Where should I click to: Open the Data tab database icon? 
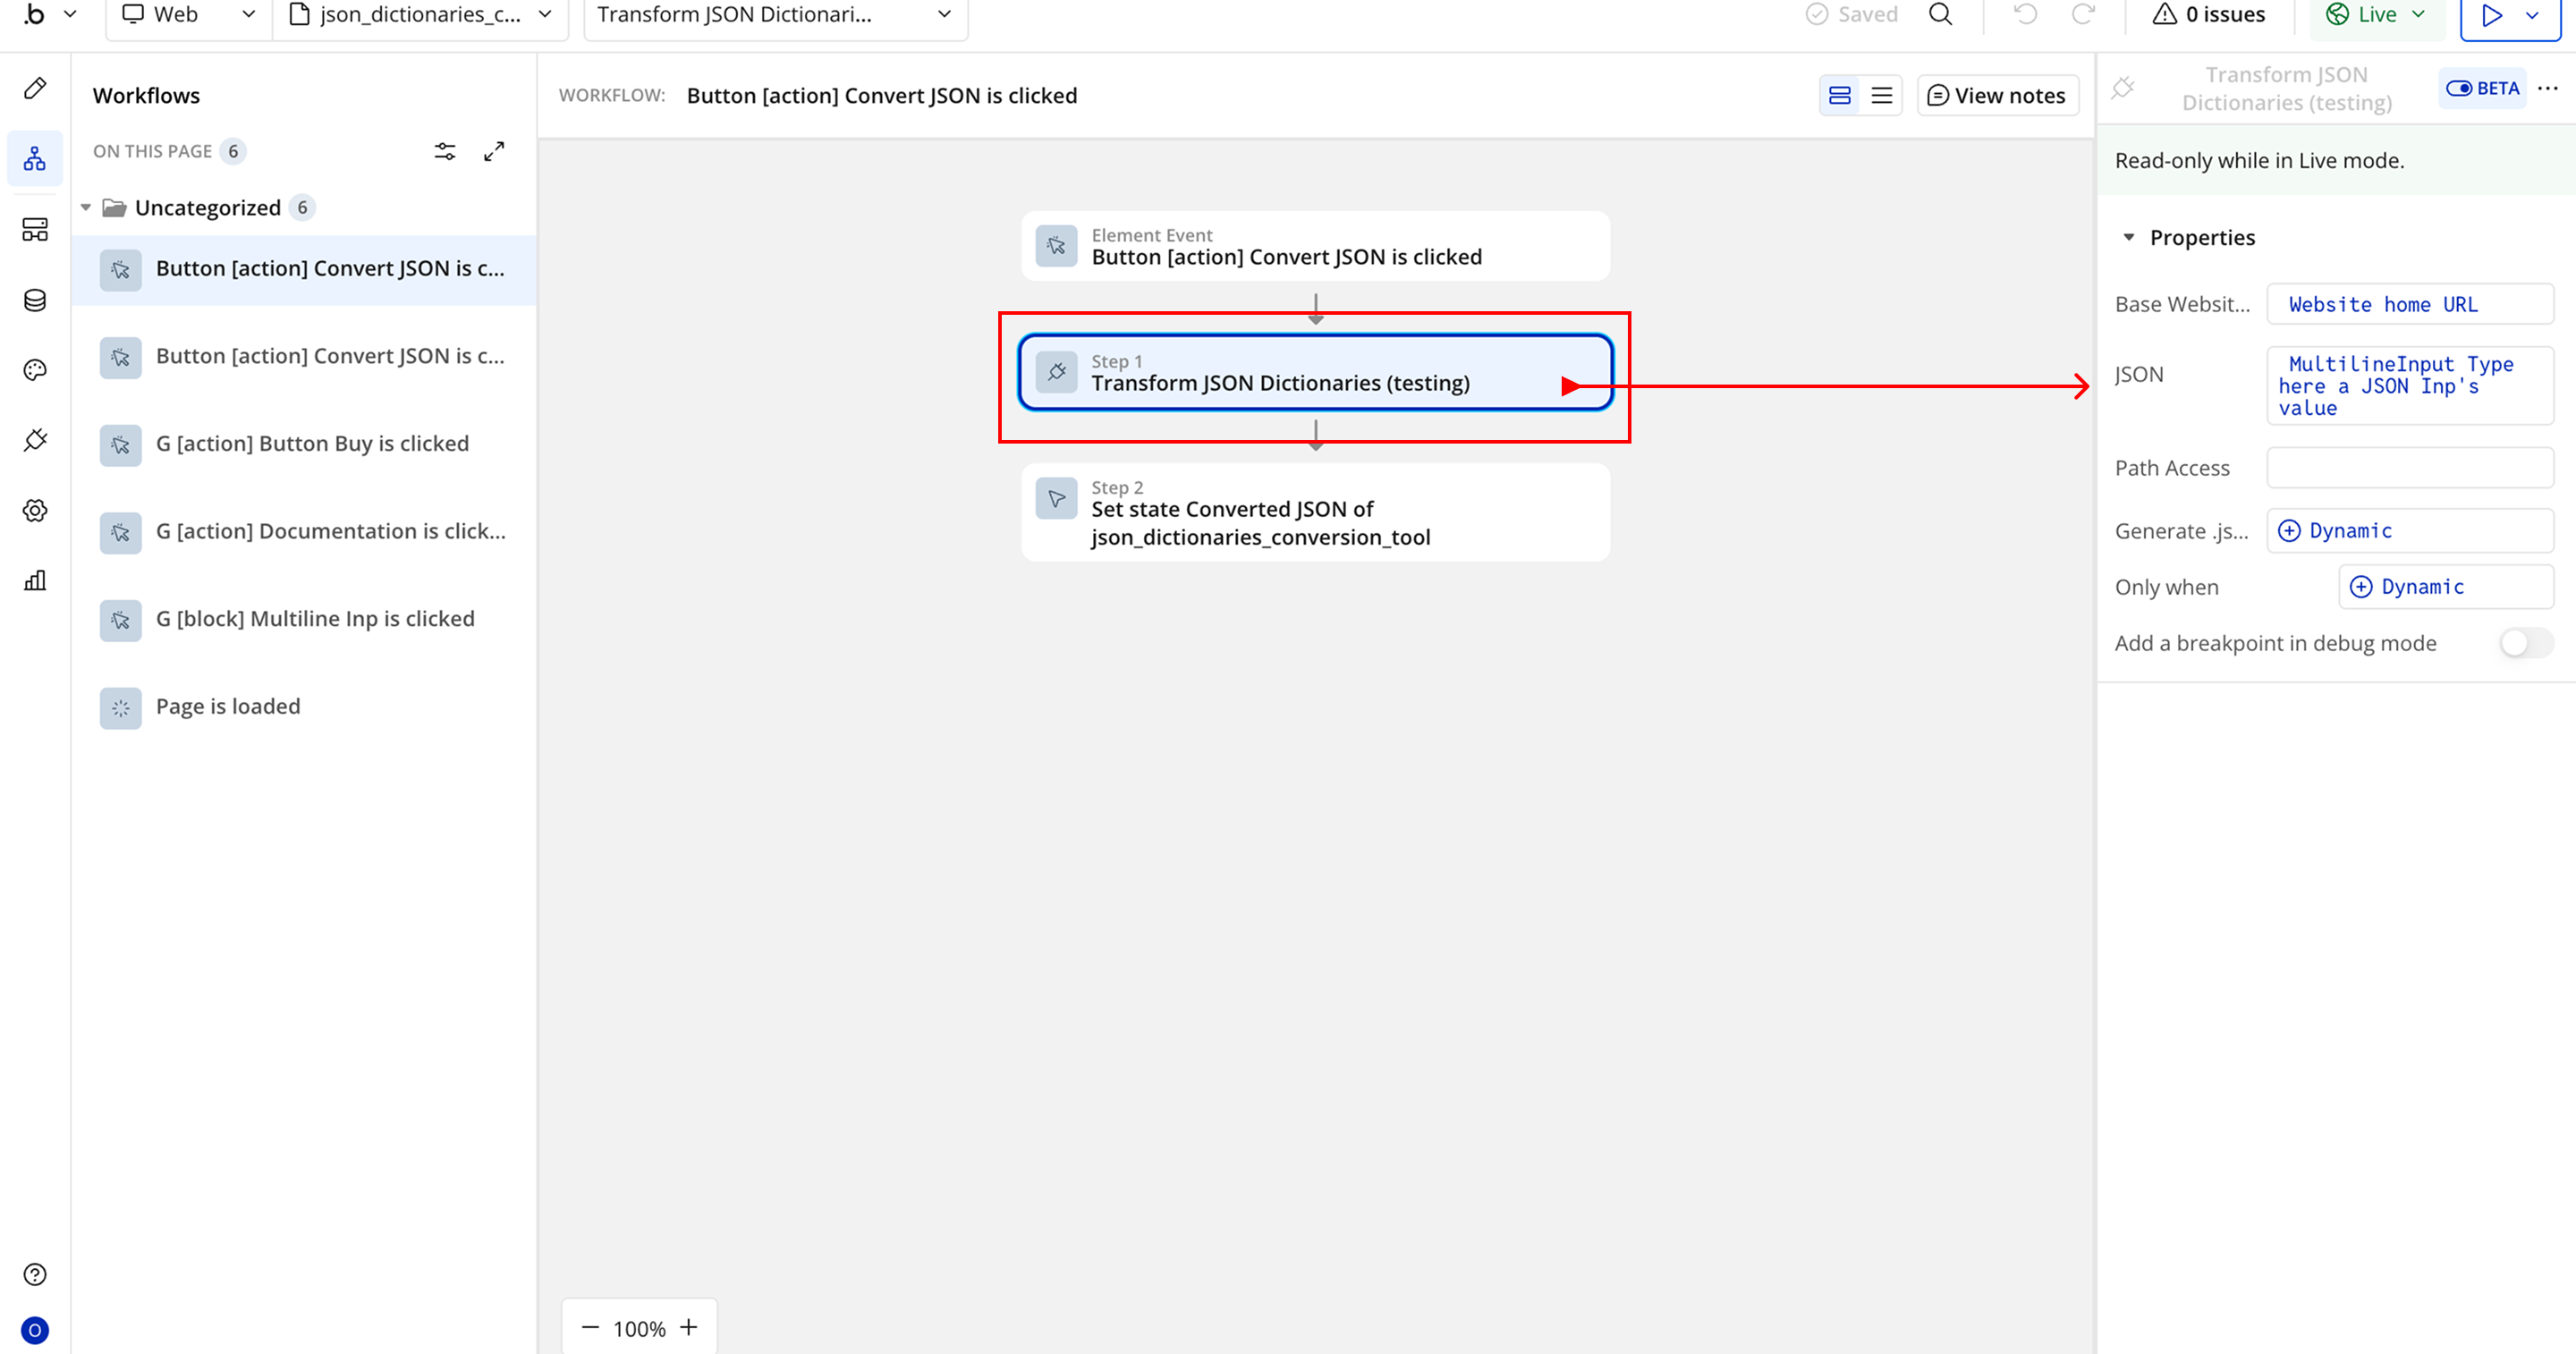35,300
